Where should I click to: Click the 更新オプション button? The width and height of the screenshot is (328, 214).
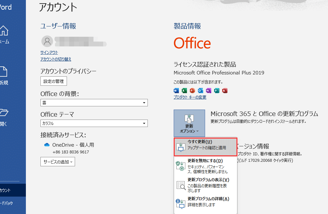[189, 123]
